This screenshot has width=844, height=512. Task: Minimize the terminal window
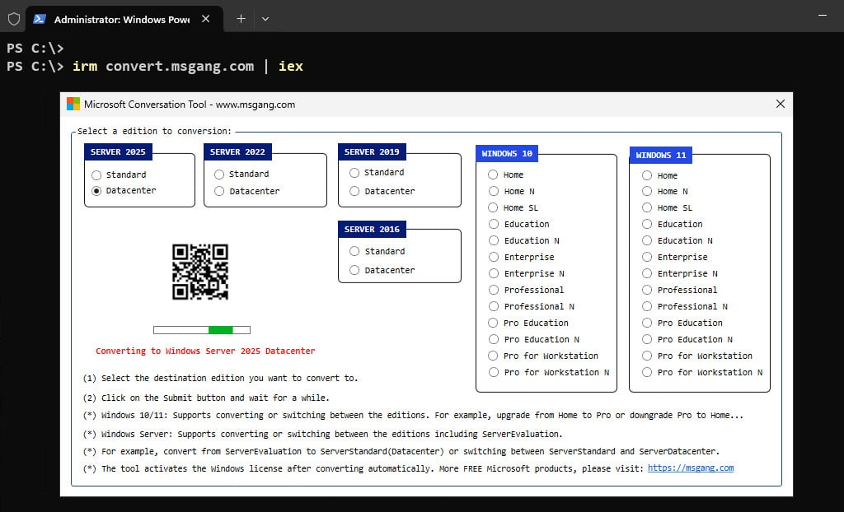tap(823, 16)
